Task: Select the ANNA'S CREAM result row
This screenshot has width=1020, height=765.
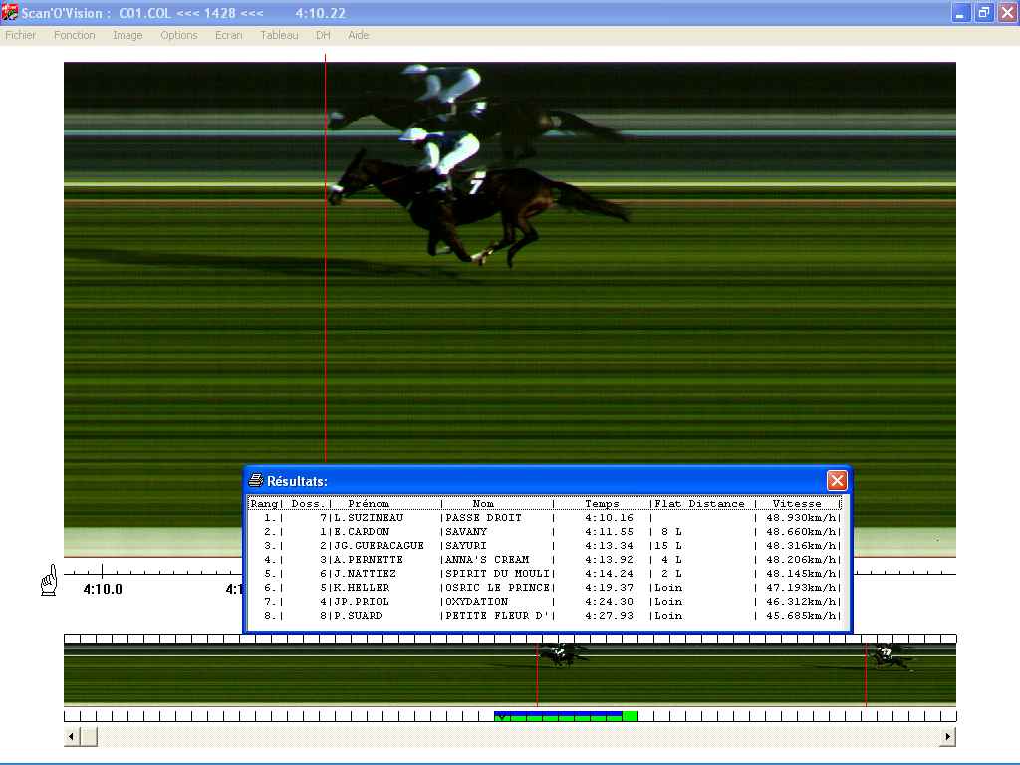Action: click(545, 560)
